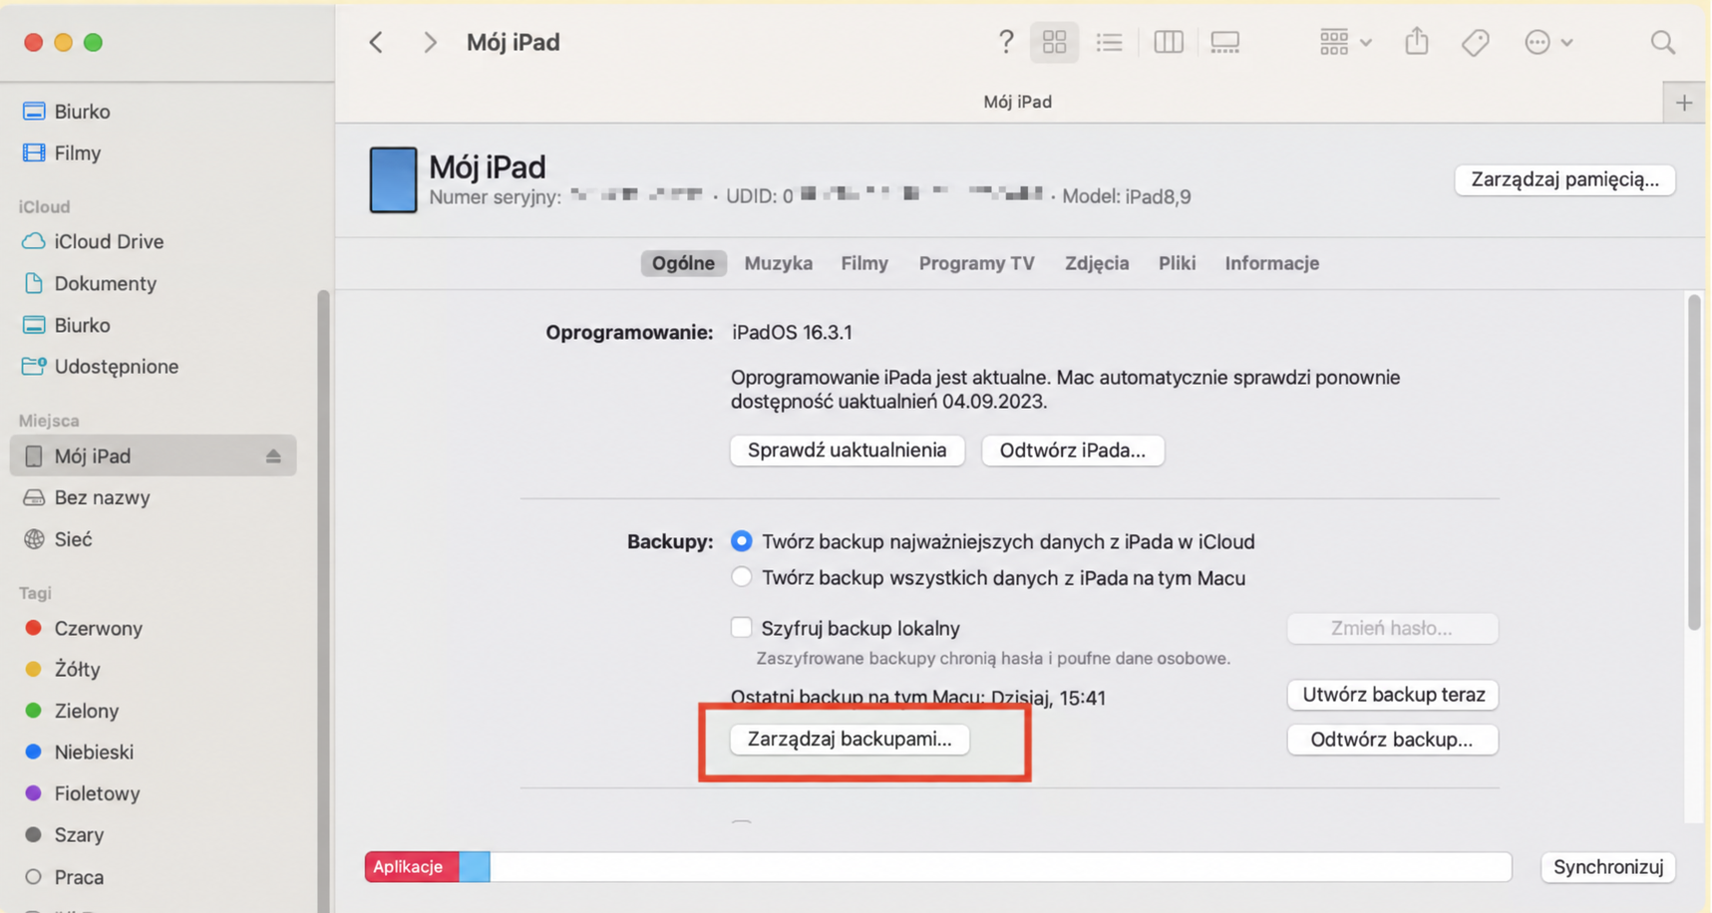Click the light blue storage bar segment

(x=474, y=867)
